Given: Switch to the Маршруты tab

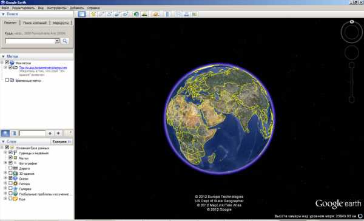Looking at the screenshot, I should (x=61, y=23).
